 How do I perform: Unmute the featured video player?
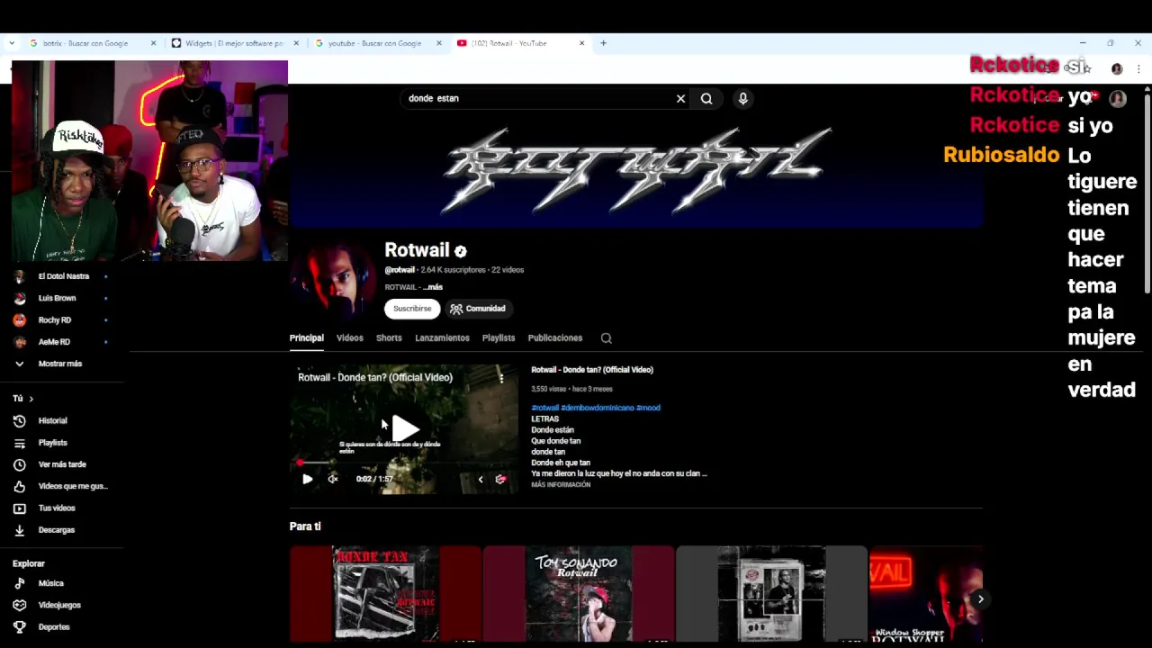[x=332, y=479]
